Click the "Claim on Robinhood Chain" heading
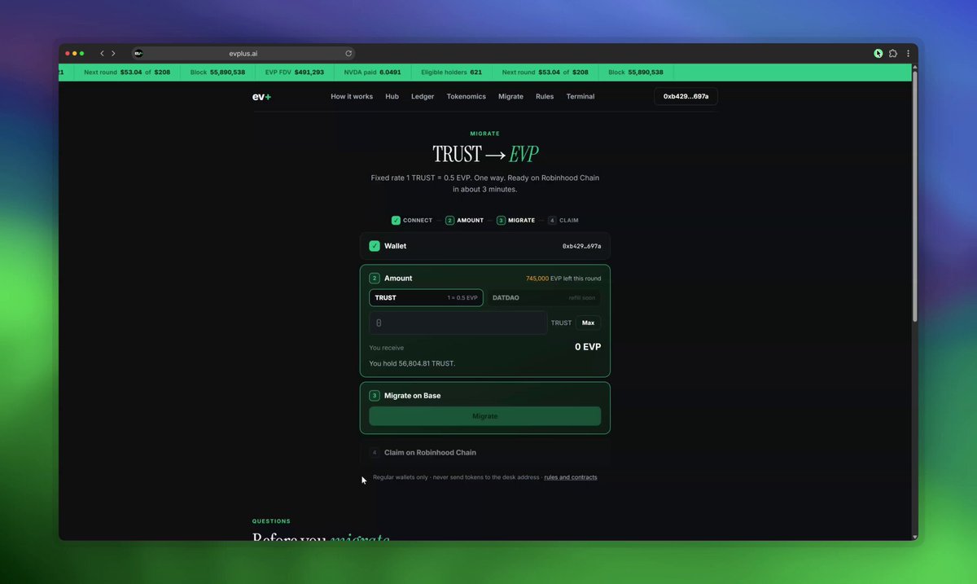 pyautogui.click(x=430, y=453)
